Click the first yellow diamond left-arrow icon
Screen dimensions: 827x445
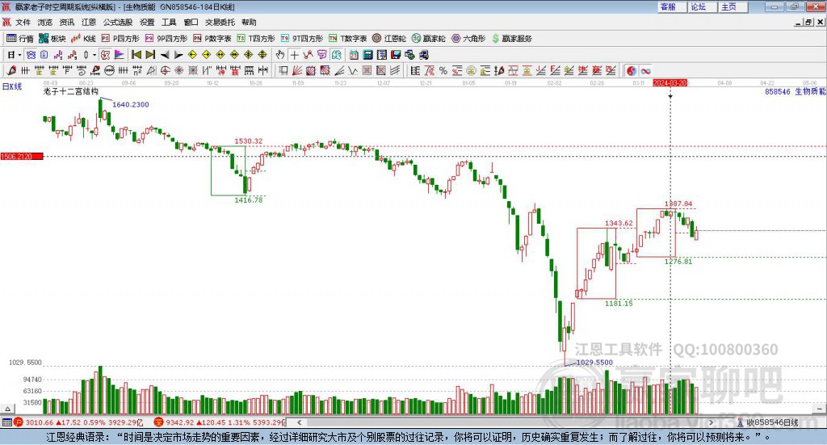tap(192, 55)
